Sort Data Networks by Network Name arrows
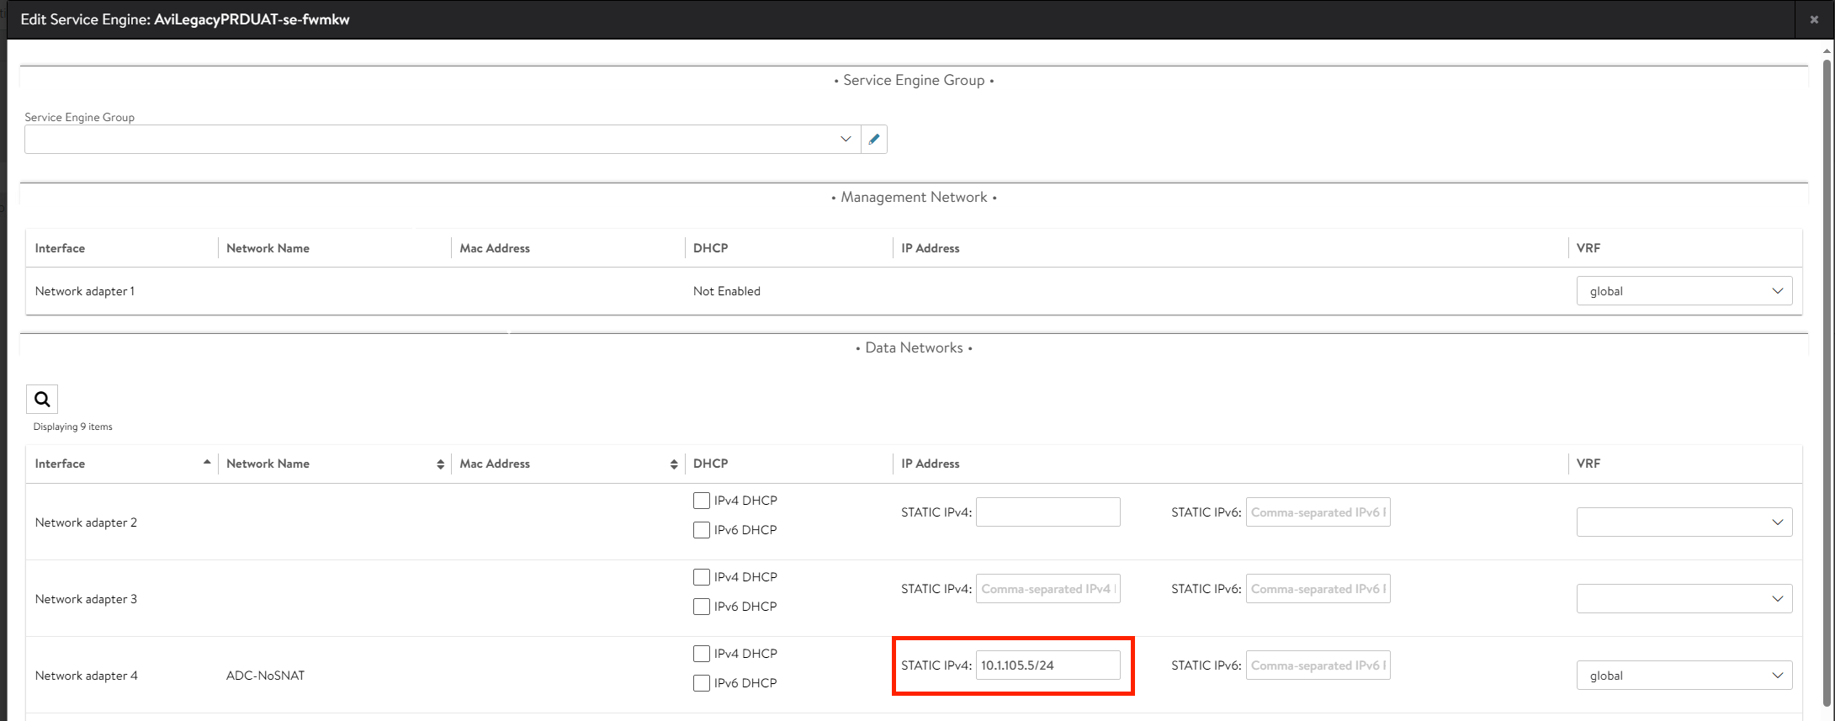 [440, 464]
